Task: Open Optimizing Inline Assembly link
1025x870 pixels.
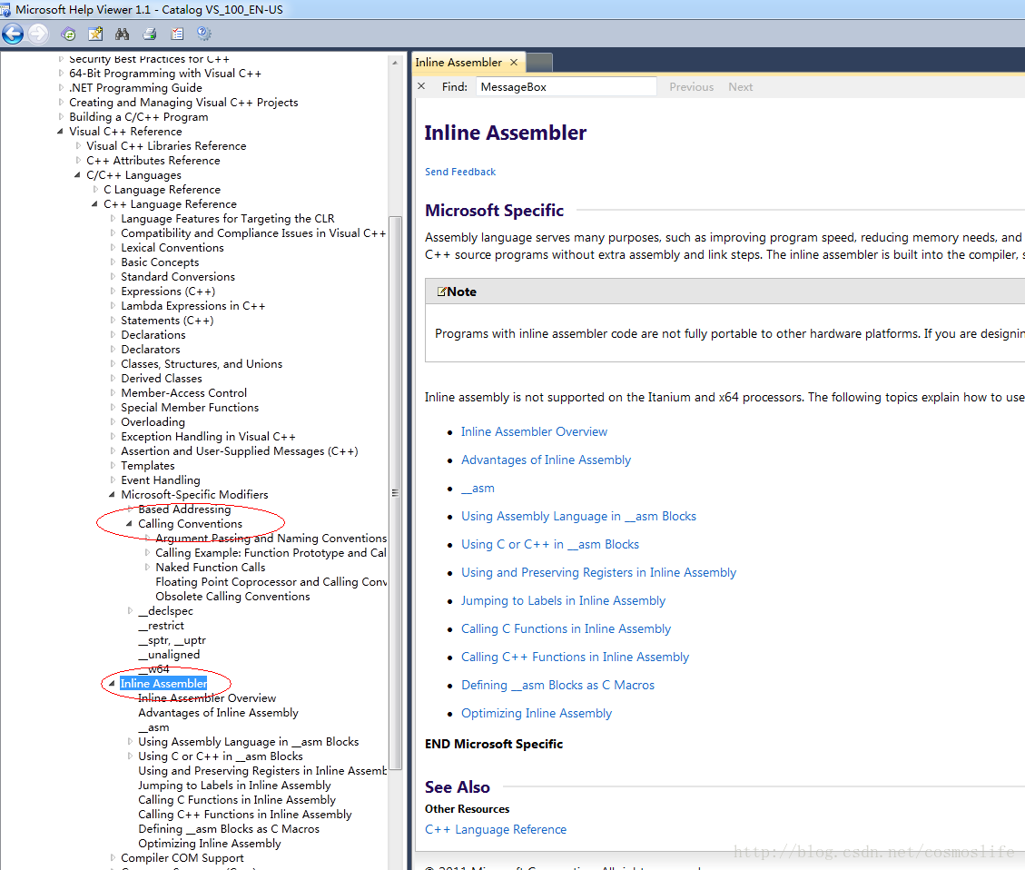Action: pos(537,713)
